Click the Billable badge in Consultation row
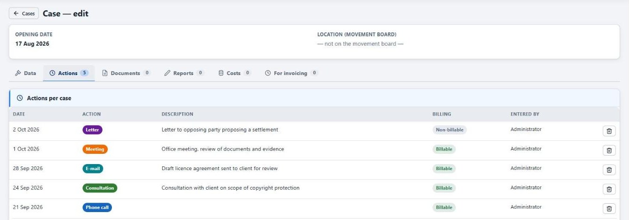 click(x=444, y=188)
